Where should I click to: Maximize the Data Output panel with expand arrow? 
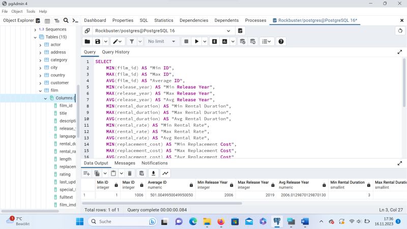pyautogui.click(x=400, y=163)
